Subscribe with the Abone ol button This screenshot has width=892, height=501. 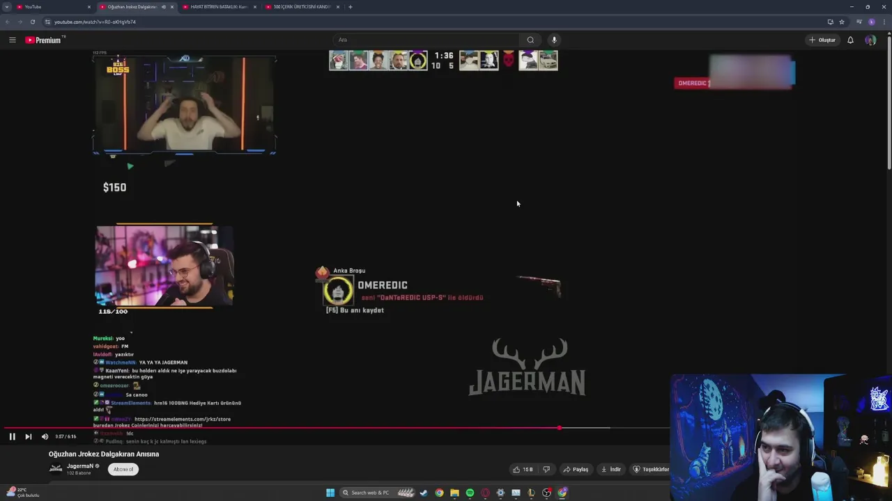point(123,469)
